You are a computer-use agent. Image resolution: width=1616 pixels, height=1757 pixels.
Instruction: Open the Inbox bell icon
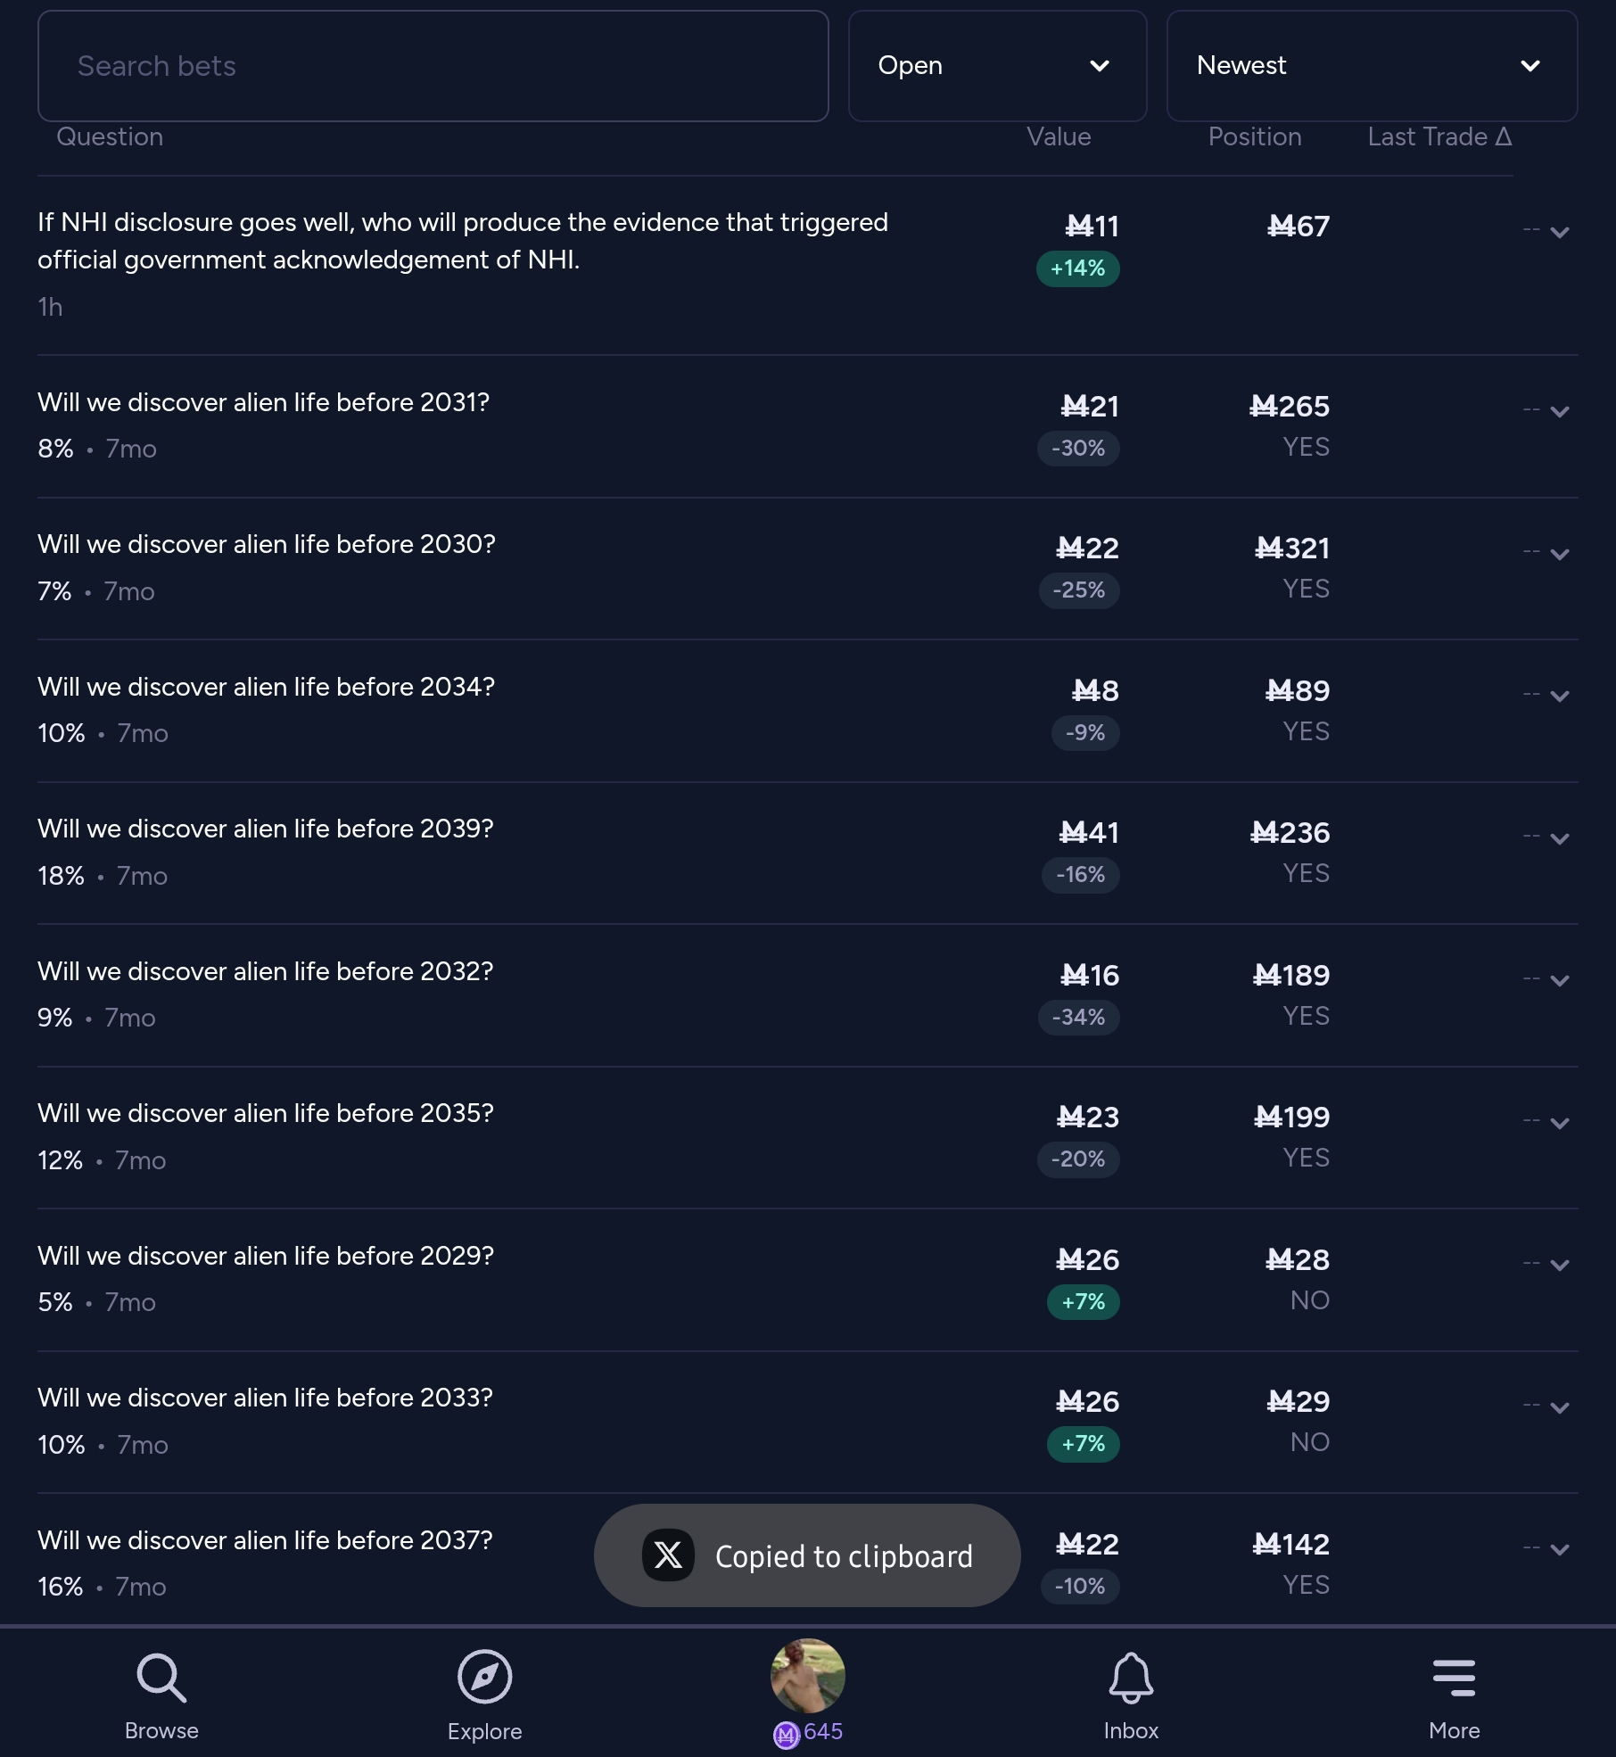click(1131, 1677)
